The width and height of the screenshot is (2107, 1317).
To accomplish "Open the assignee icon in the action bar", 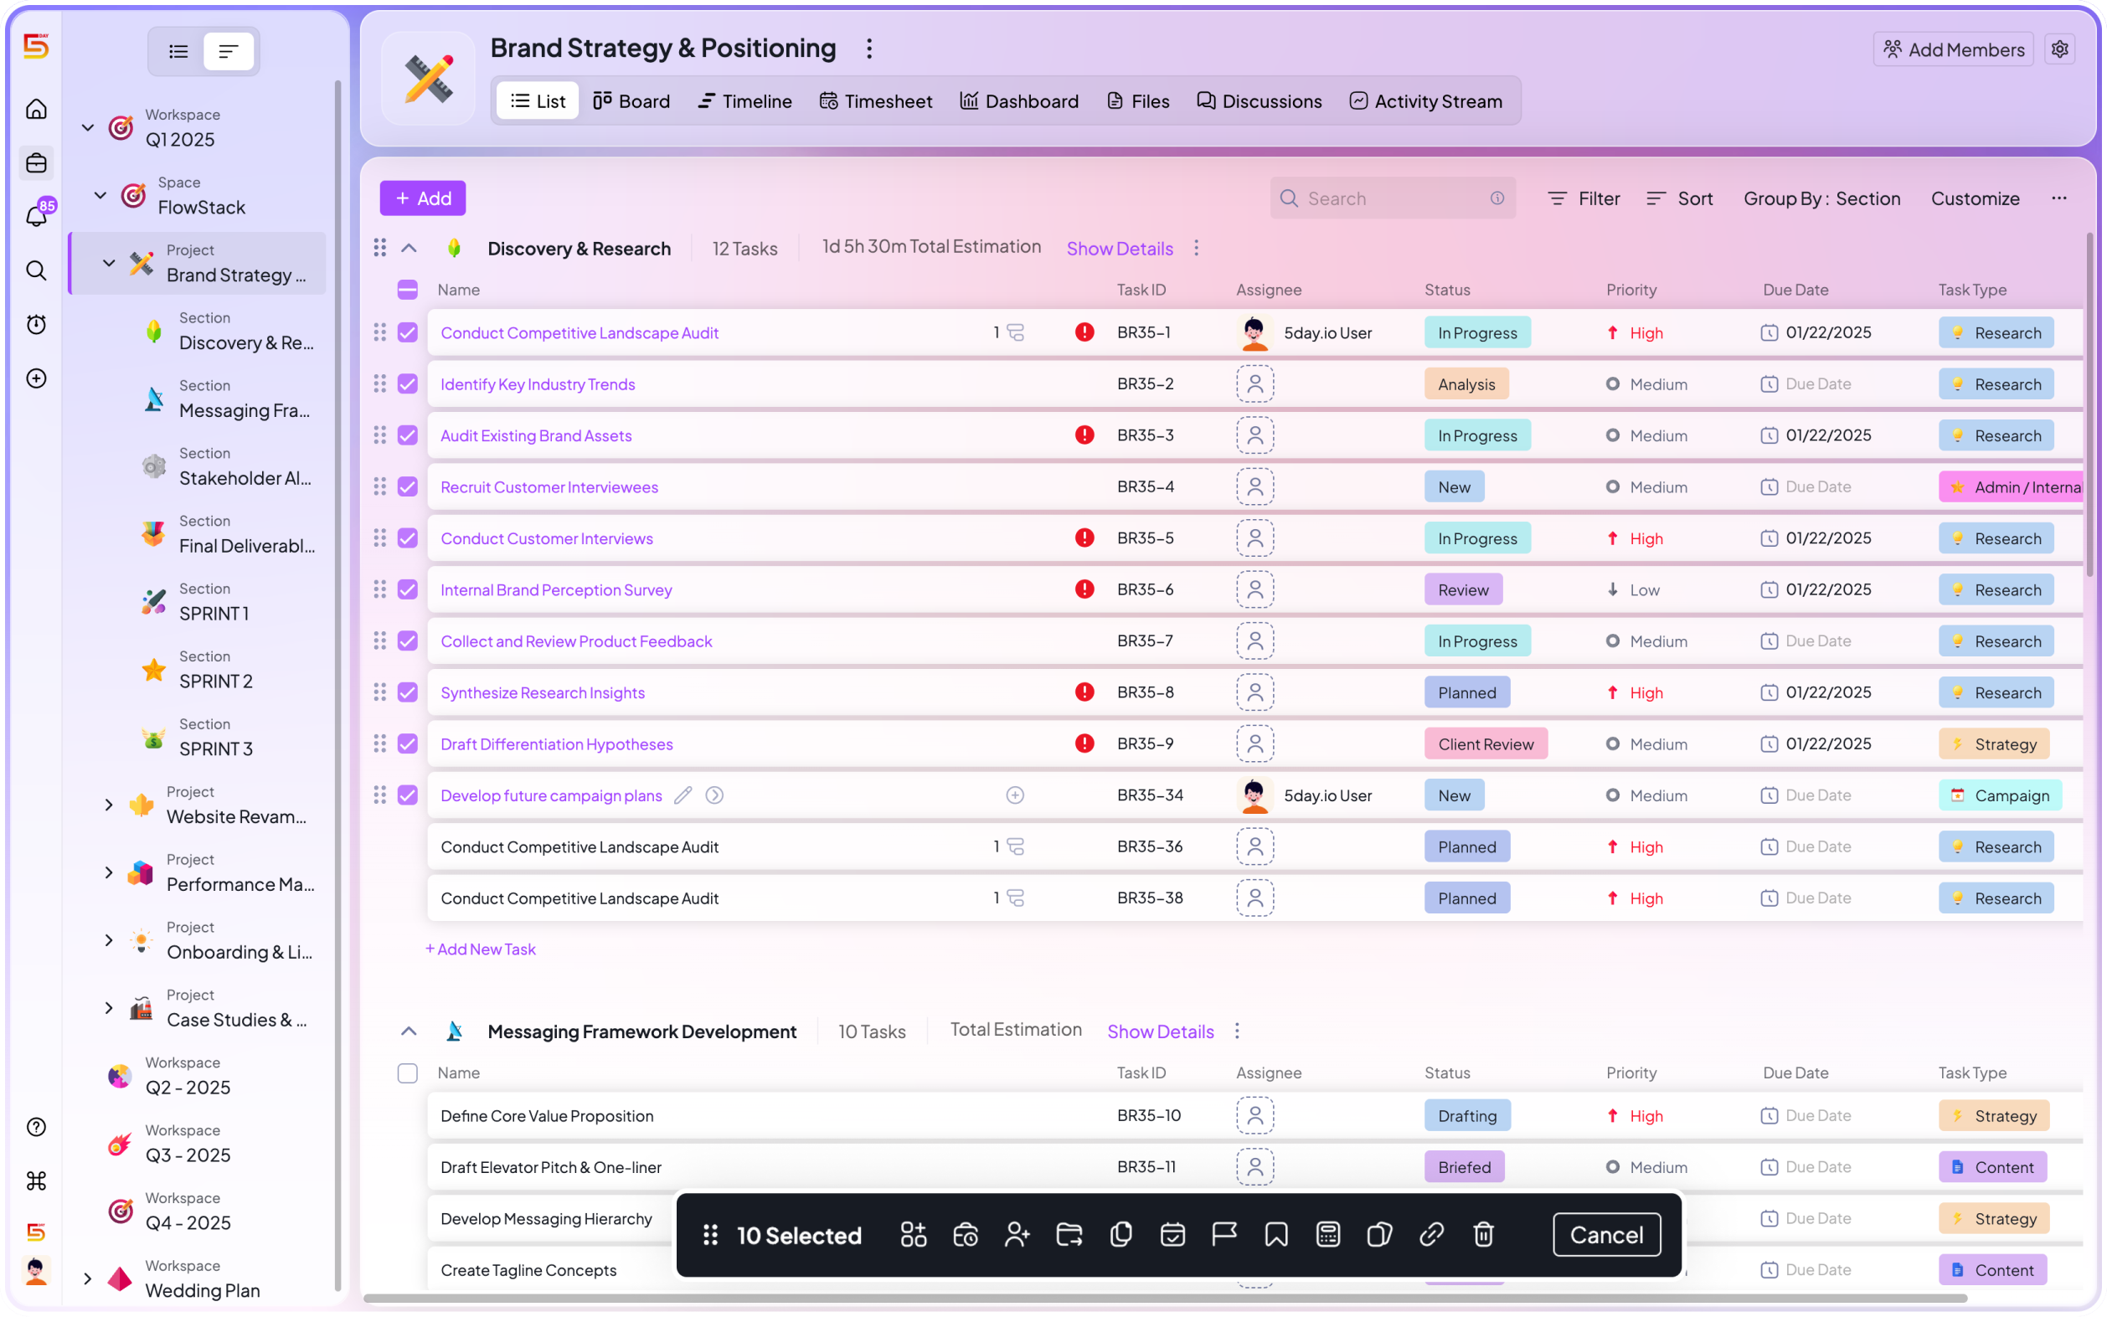I will tap(1017, 1234).
